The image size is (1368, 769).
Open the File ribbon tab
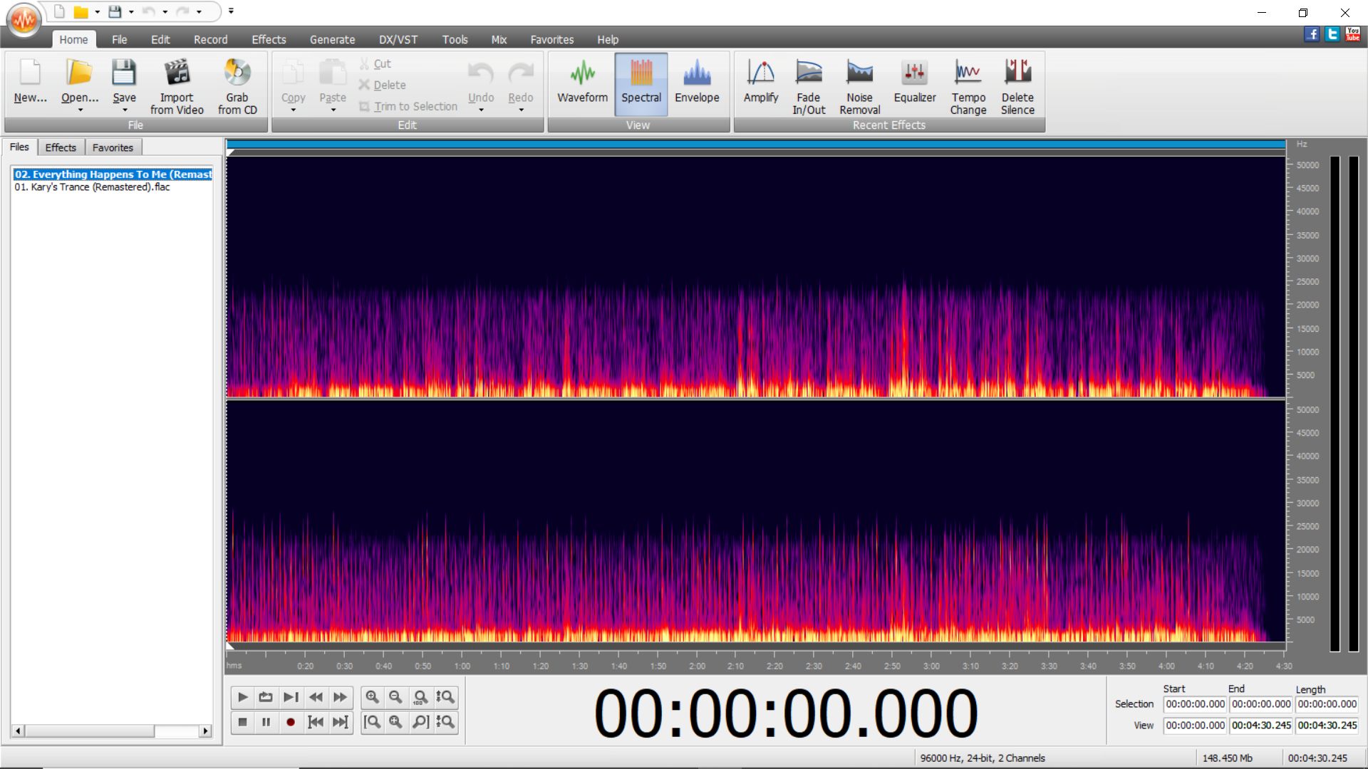point(119,40)
